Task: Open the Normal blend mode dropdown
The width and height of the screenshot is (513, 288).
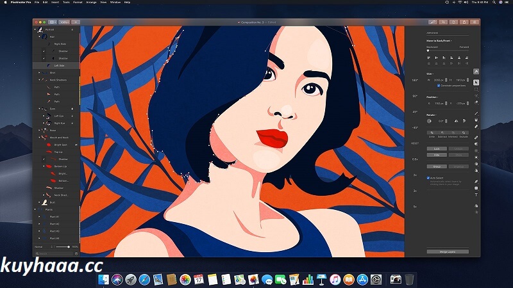Action: coord(44,247)
